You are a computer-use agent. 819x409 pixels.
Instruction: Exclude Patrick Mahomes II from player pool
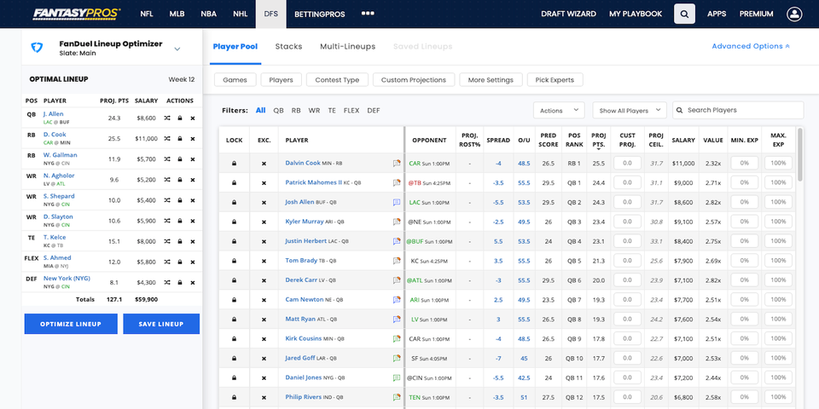(264, 183)
